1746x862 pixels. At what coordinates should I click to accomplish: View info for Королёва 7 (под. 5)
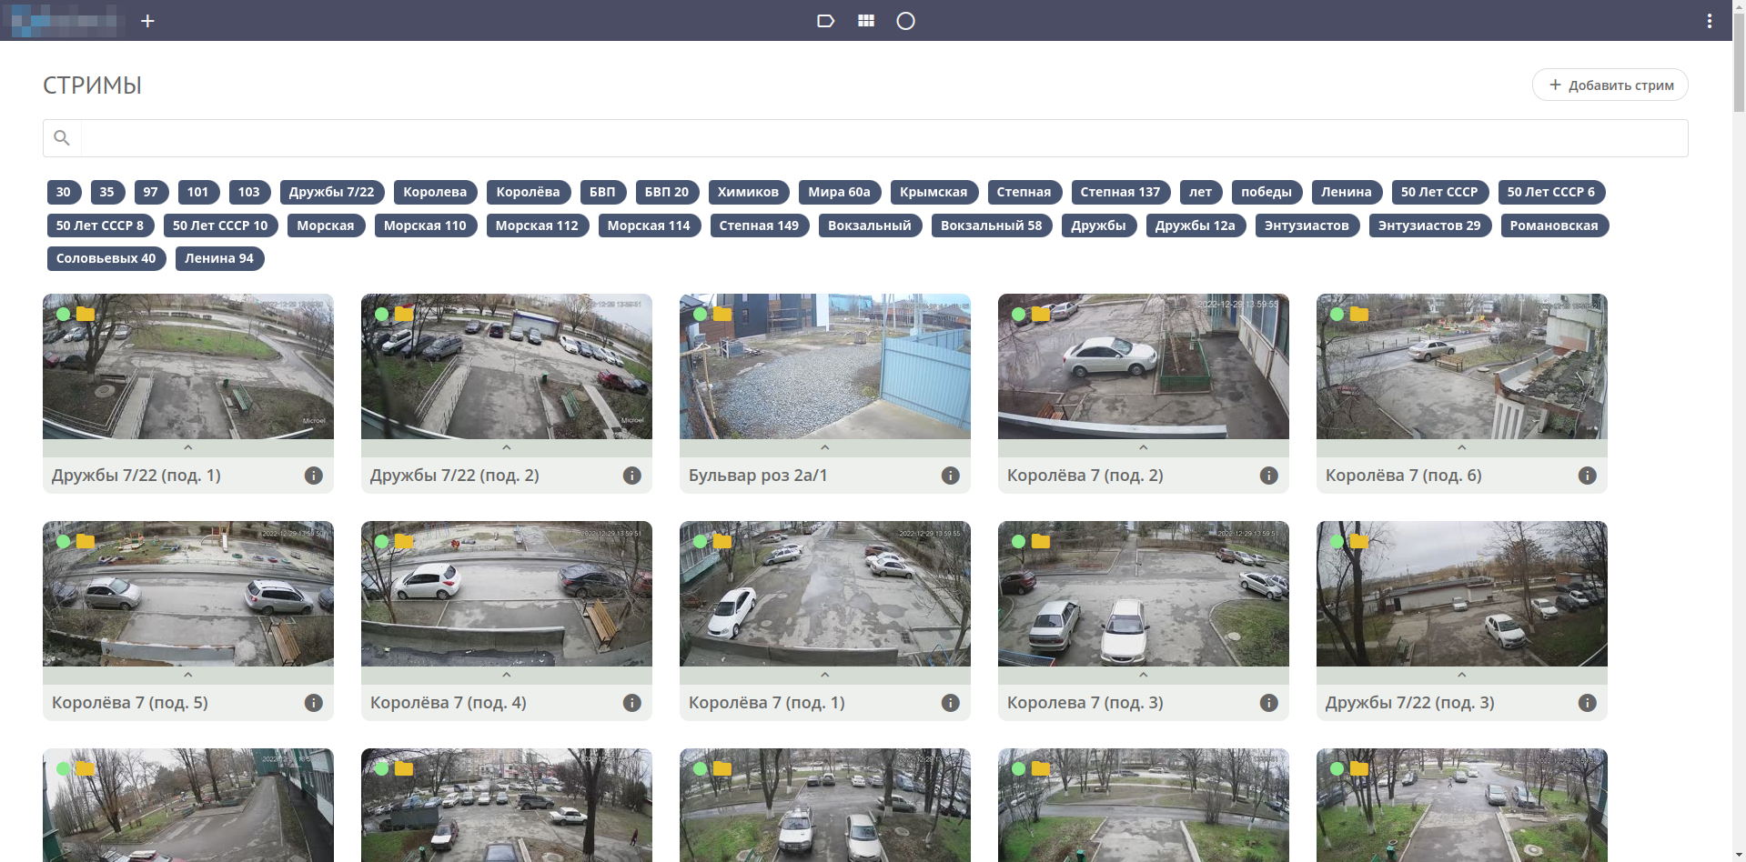pos(314,703)
